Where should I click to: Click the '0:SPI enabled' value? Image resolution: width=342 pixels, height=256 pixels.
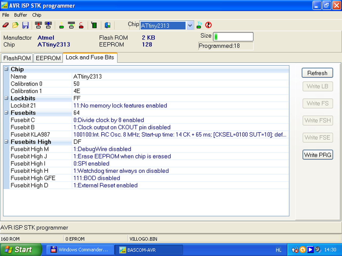click(91, 163)
